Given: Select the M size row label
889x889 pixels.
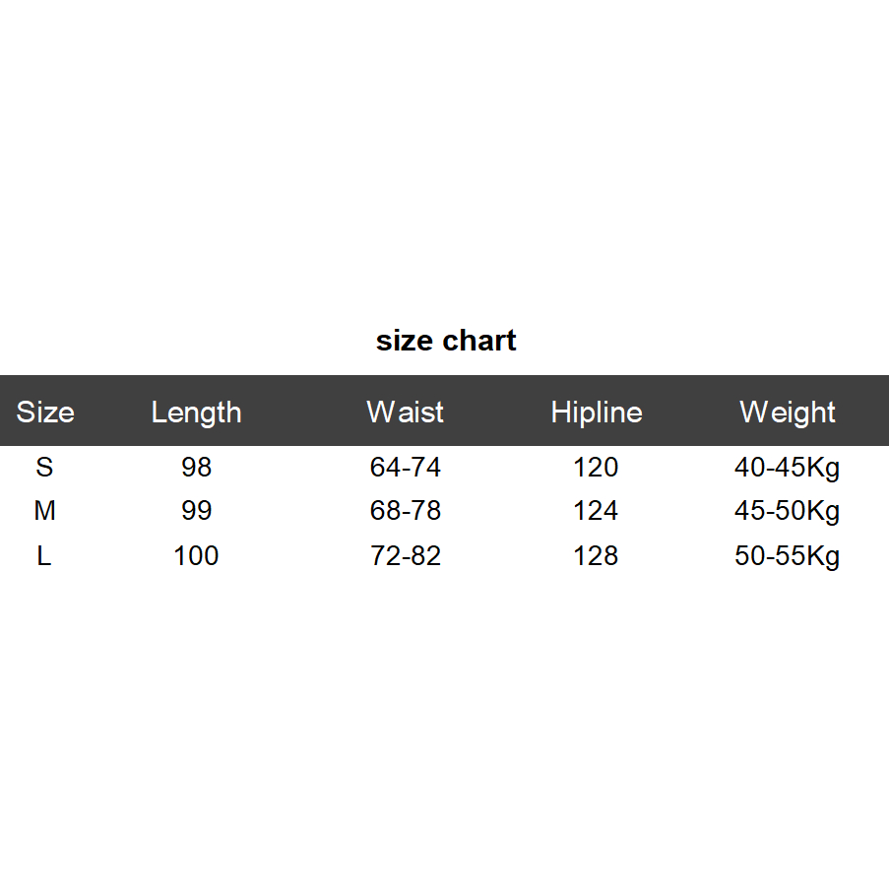Looking at the screenshot, I should (x=44, y=511).
